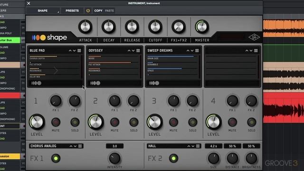Viewport: 304px width, 171px height.
Task: Open the SHAPE instrument dropdown
Action: [43, 10]
